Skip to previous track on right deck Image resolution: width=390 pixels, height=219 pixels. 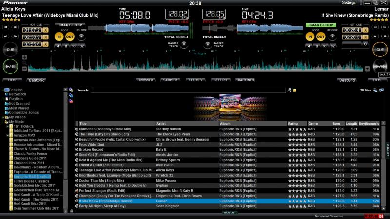(x=375, y=27)
